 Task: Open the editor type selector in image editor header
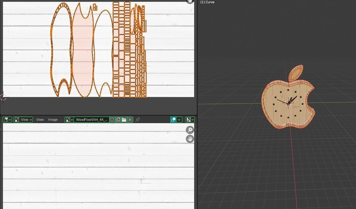tap(7, 120)
